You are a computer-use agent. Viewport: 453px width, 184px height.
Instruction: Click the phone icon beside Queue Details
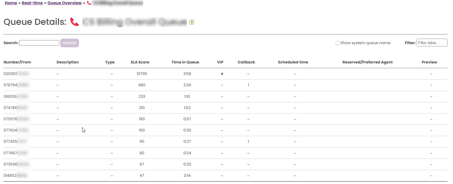coord(75,22)
